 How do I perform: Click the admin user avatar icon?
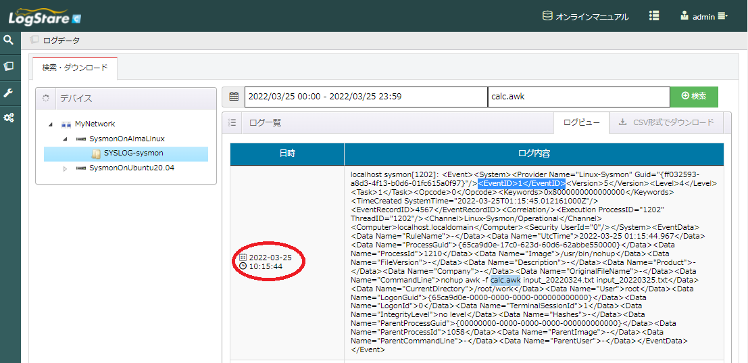point(684,16)
